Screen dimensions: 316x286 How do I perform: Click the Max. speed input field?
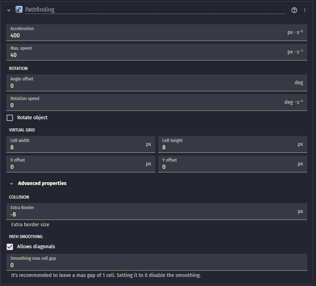point(147,55)
